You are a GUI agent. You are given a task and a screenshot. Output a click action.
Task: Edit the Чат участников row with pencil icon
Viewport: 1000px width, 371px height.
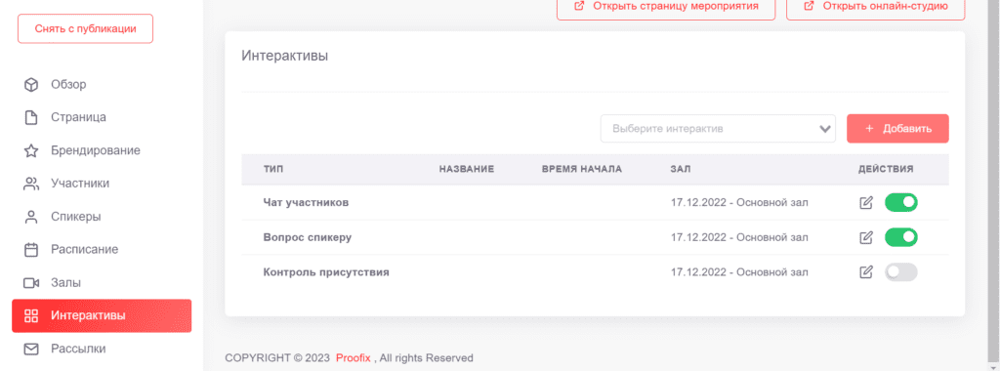click(865, 203)
